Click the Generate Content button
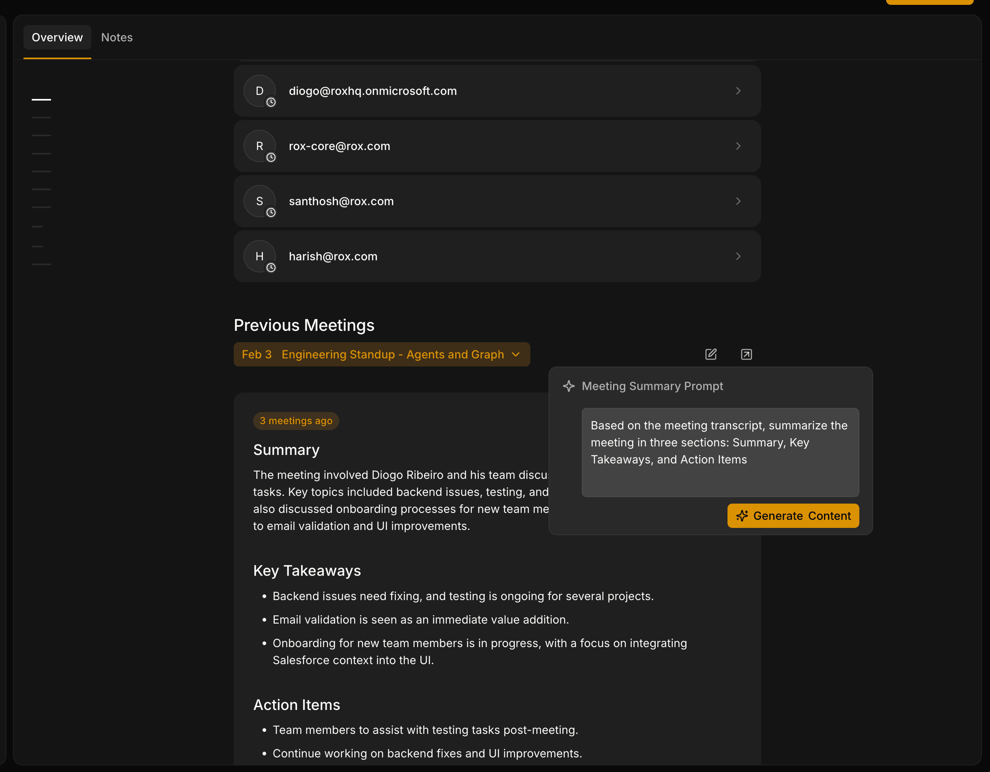The height and width of the screenshot is (772, 990). click(x=793, y=516)
